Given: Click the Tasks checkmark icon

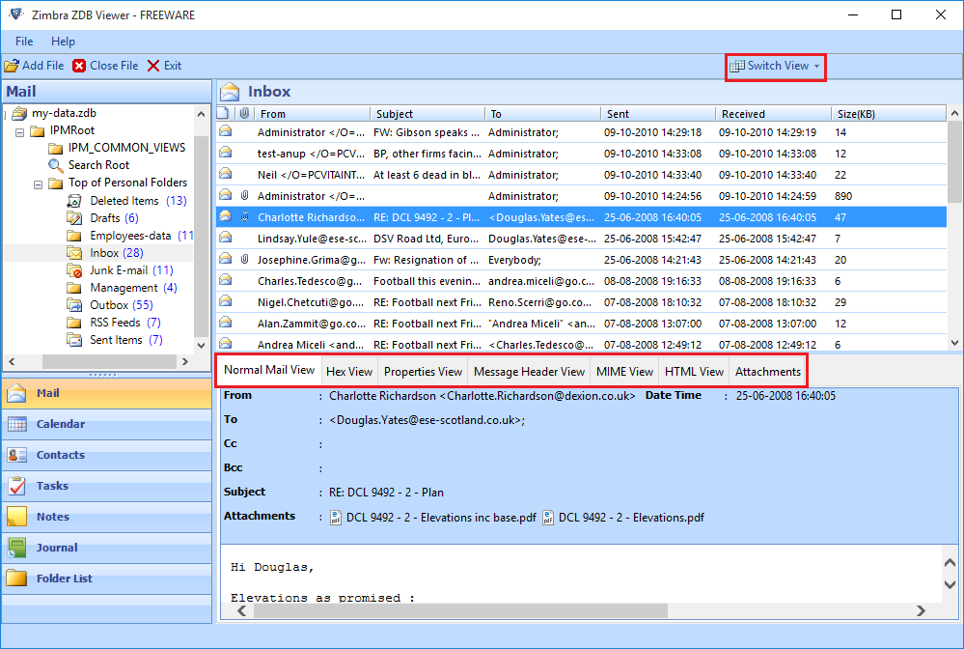Looking at the screenshot, I should (17, 486).
